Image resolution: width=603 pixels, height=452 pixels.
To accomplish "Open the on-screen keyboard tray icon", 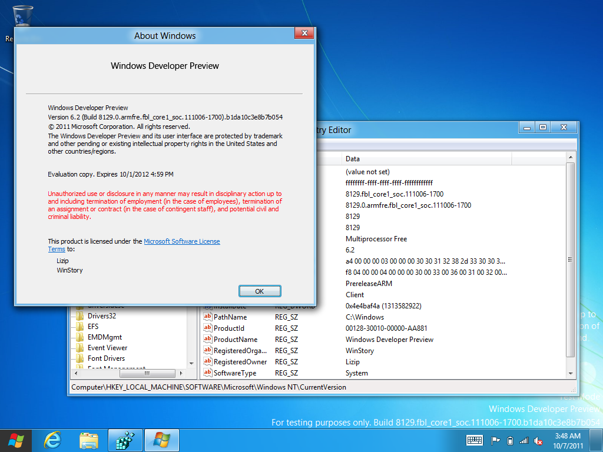I will (474, 440).
